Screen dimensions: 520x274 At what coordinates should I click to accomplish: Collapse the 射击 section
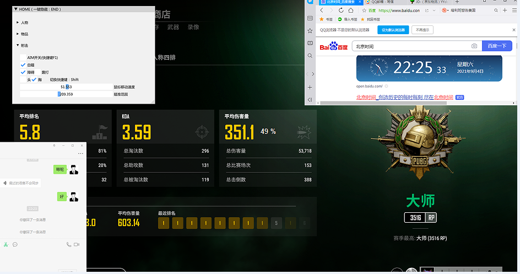[x=22, y=45]
